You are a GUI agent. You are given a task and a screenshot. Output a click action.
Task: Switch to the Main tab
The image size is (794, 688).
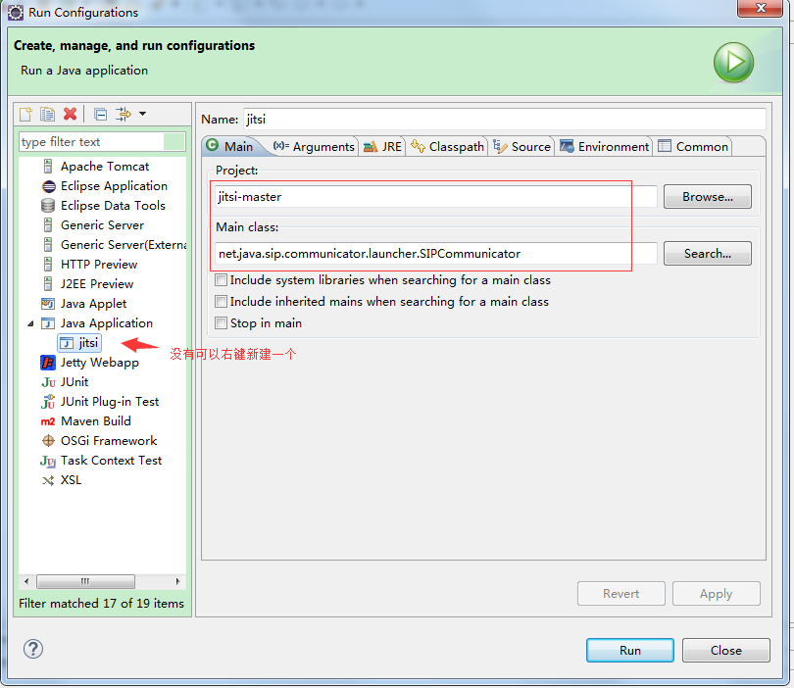click(x=230, y=146)
